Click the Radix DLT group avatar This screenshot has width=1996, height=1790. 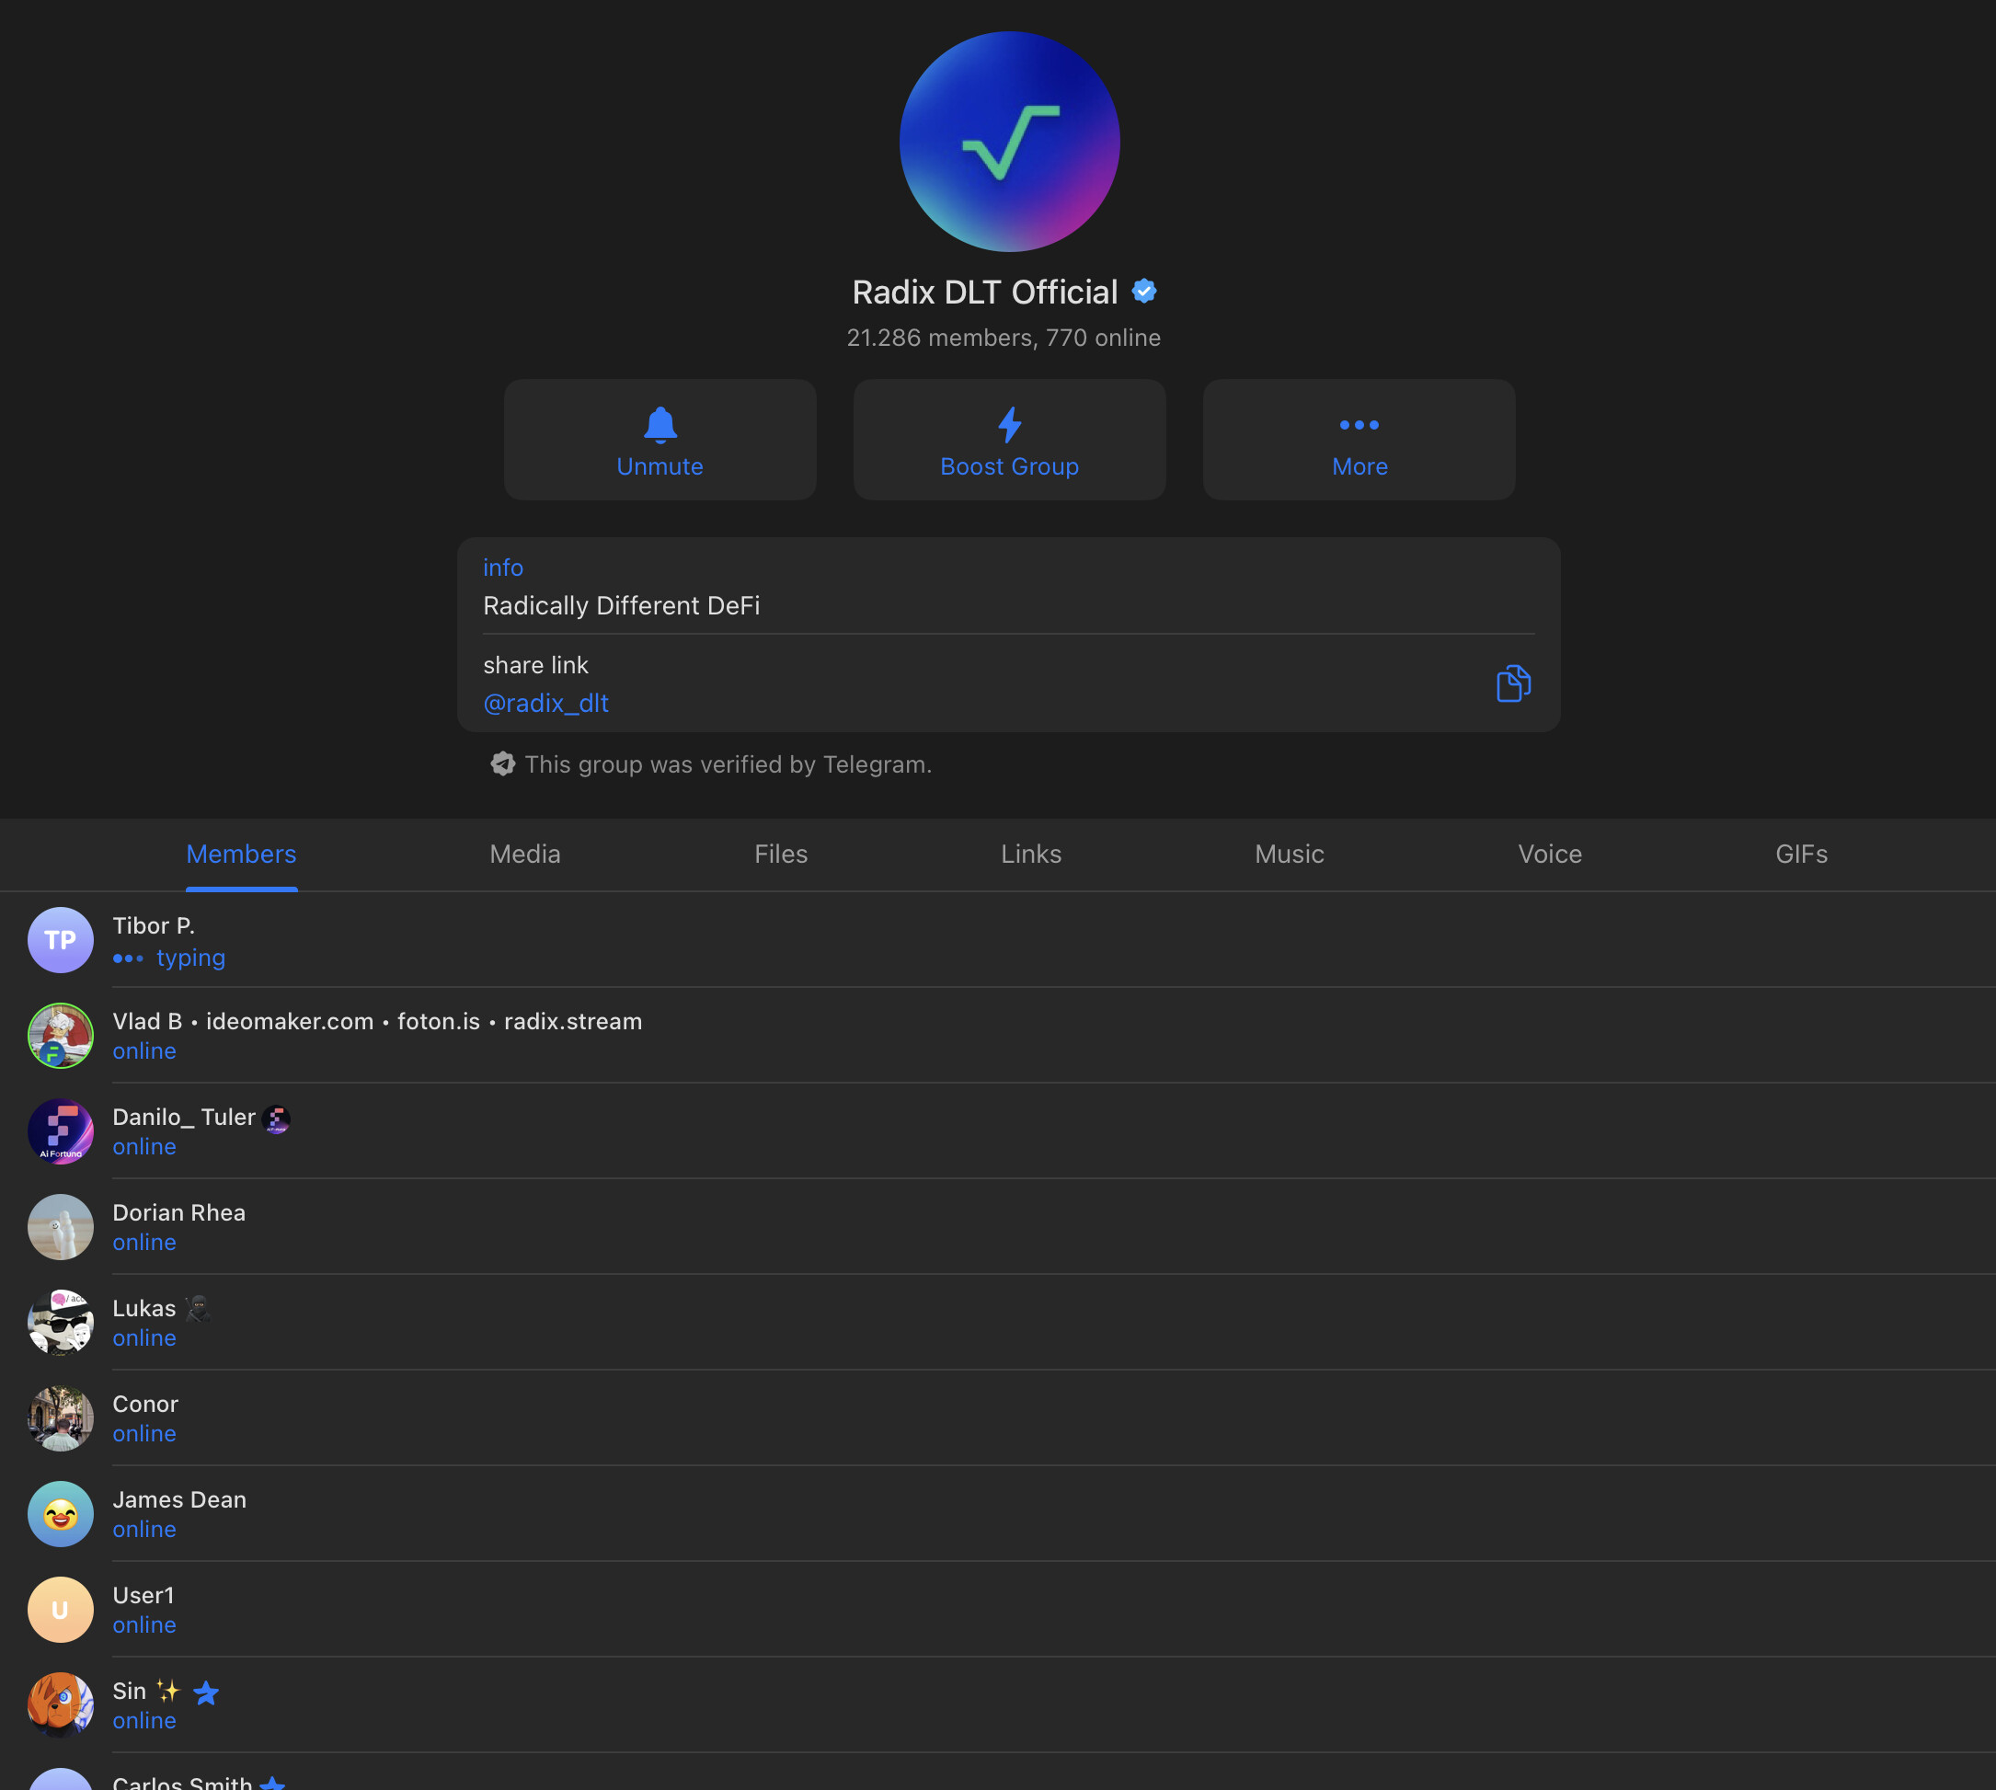[x=1009, y=142]
